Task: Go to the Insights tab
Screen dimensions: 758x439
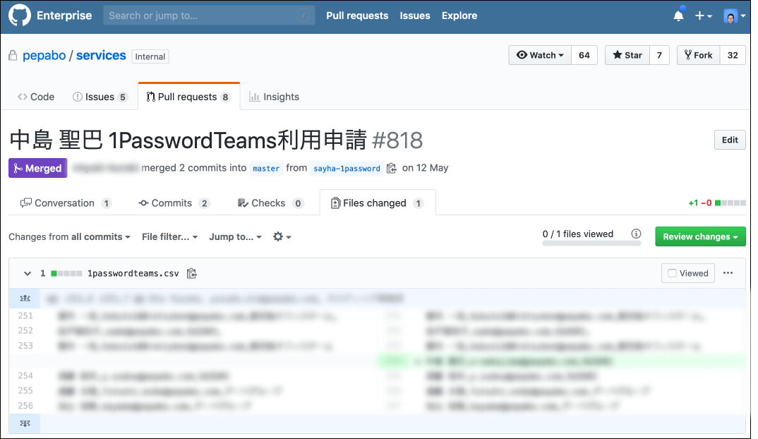Action: [x=274, y=97]
